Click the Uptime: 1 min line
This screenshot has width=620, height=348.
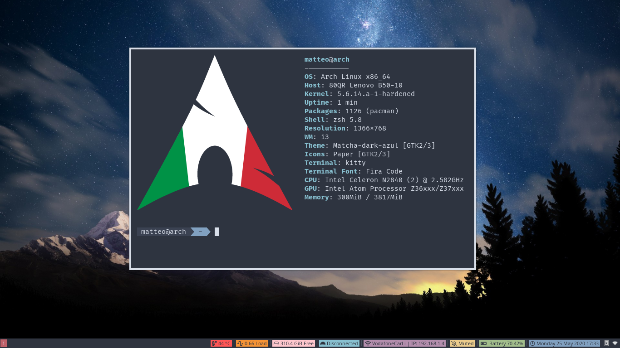pyautogui.click(x=331, y=102)
